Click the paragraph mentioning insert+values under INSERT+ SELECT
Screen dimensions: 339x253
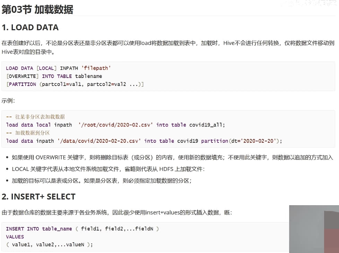pos(117,212)
